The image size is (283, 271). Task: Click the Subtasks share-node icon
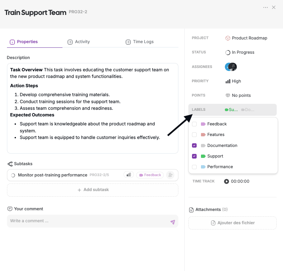pos(10,164)
